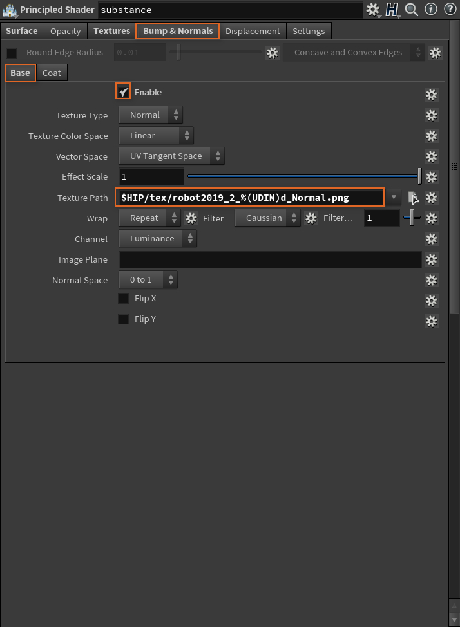This screenshot has width=460, height=627.
Task: Click the gear icon on Effect Scale row
Action: (431, 177)
